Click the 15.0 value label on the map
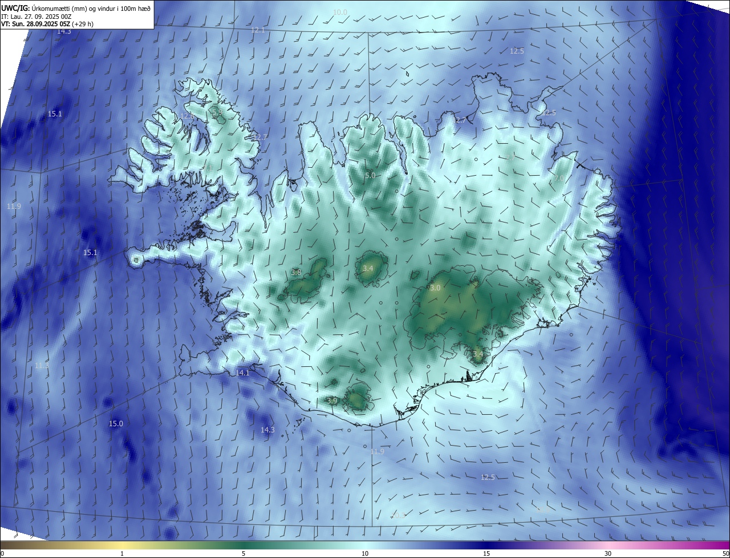The width and height of the screenshot is (730, 558). tap(116, 423)
